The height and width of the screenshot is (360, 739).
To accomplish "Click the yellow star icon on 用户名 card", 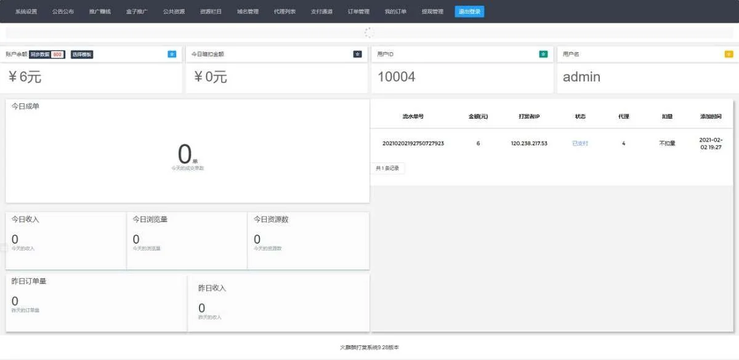I will (729, 54).
